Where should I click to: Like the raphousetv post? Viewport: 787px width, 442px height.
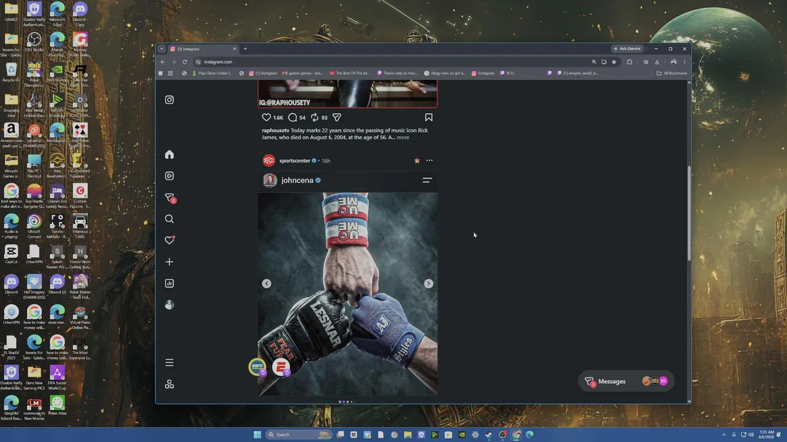[266, 117]
